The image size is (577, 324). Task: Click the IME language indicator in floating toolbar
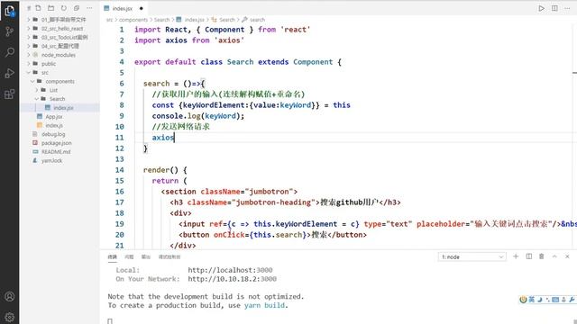(x=531, y=300)
